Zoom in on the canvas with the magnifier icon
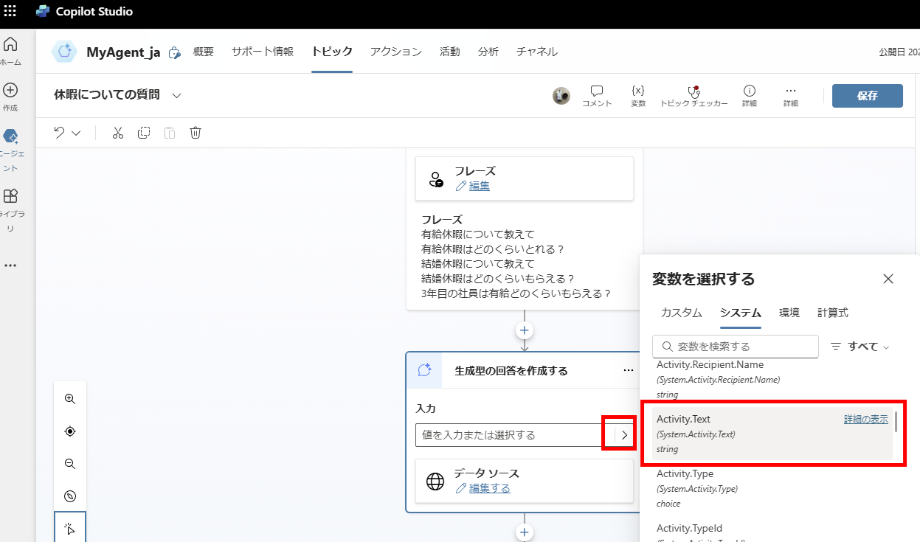Image resolution: width=920 pixels, height=542 pixels. [70, 398]
